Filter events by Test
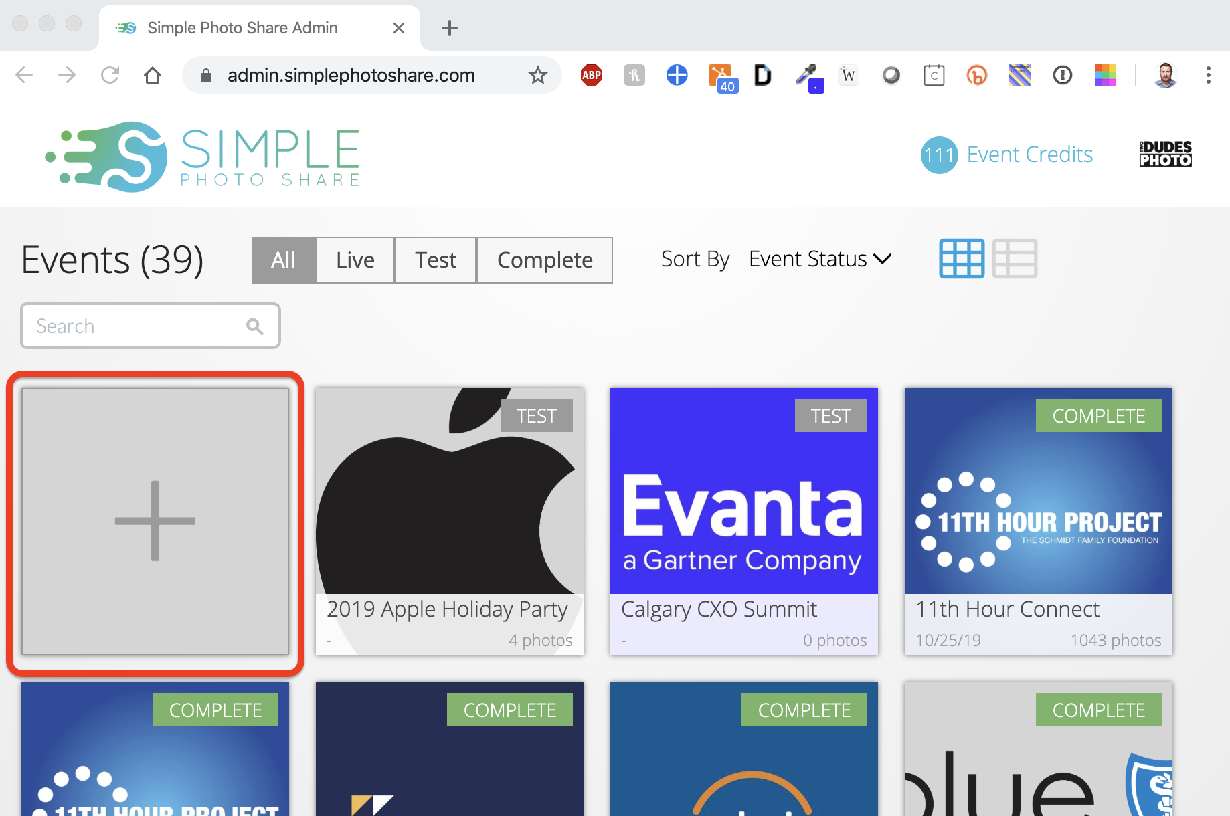1230x816 pixels. (436, 260)
